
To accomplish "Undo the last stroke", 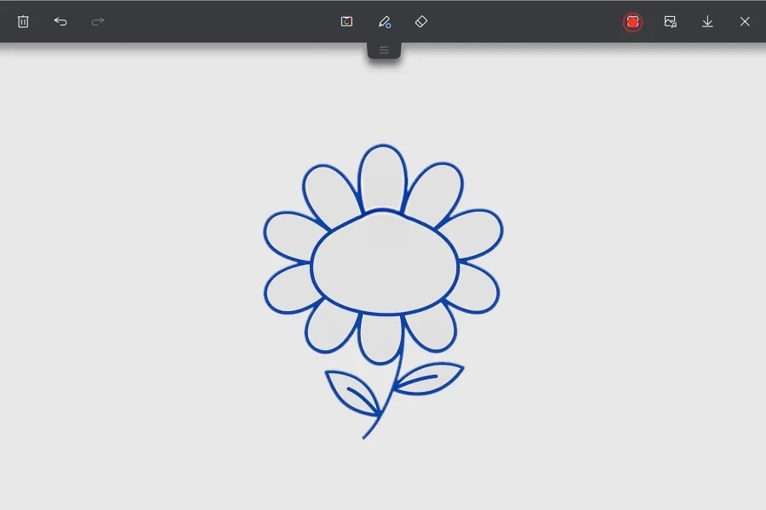I will [60, 21].
